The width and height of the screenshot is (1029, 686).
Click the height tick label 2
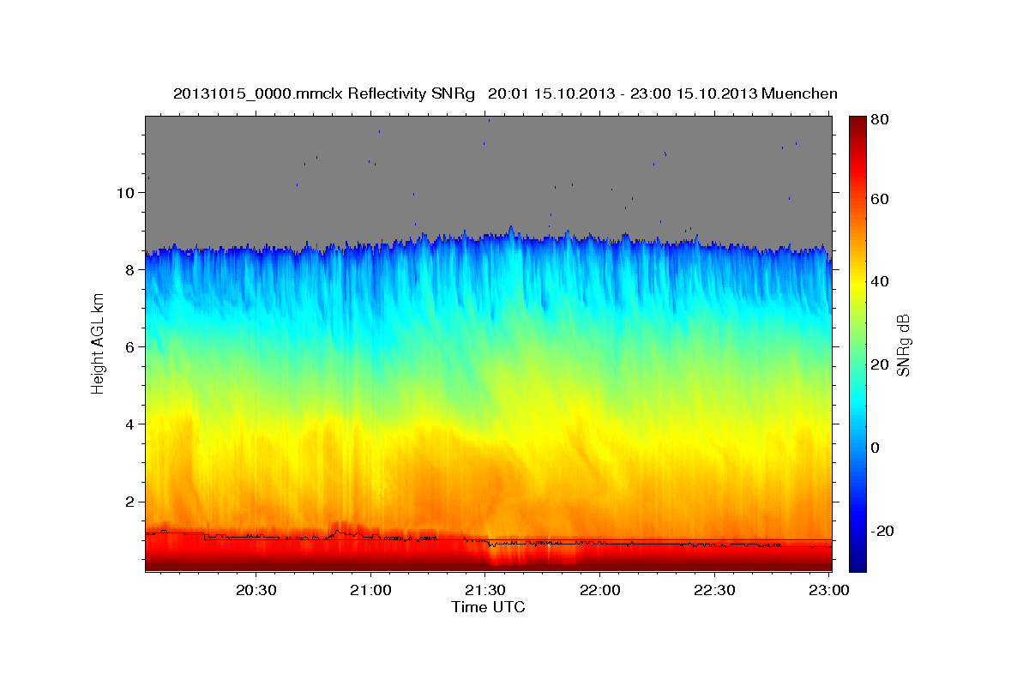point(131,502)
